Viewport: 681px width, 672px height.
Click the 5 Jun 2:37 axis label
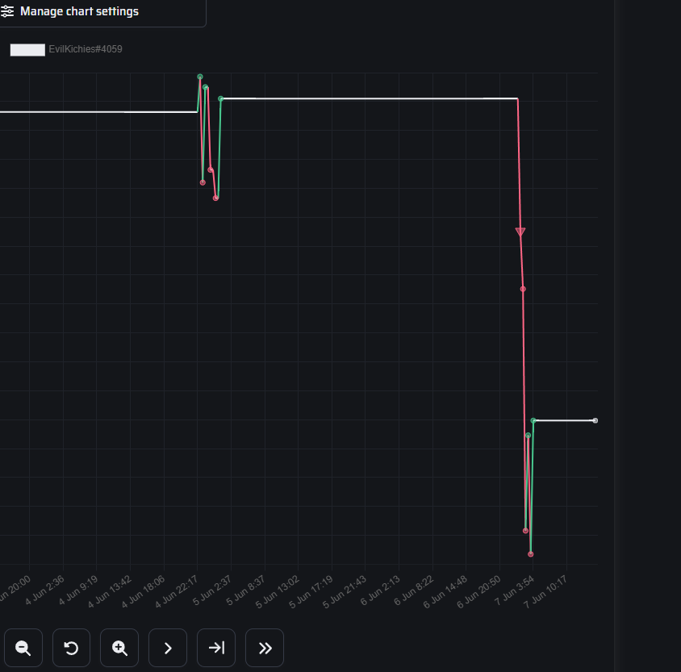[x=212, y=591]
